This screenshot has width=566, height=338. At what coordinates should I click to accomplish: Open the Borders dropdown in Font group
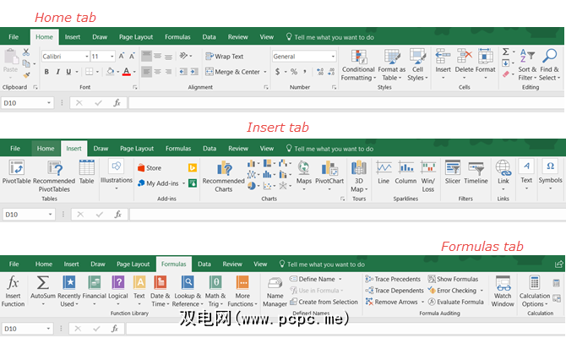point(97,72)
